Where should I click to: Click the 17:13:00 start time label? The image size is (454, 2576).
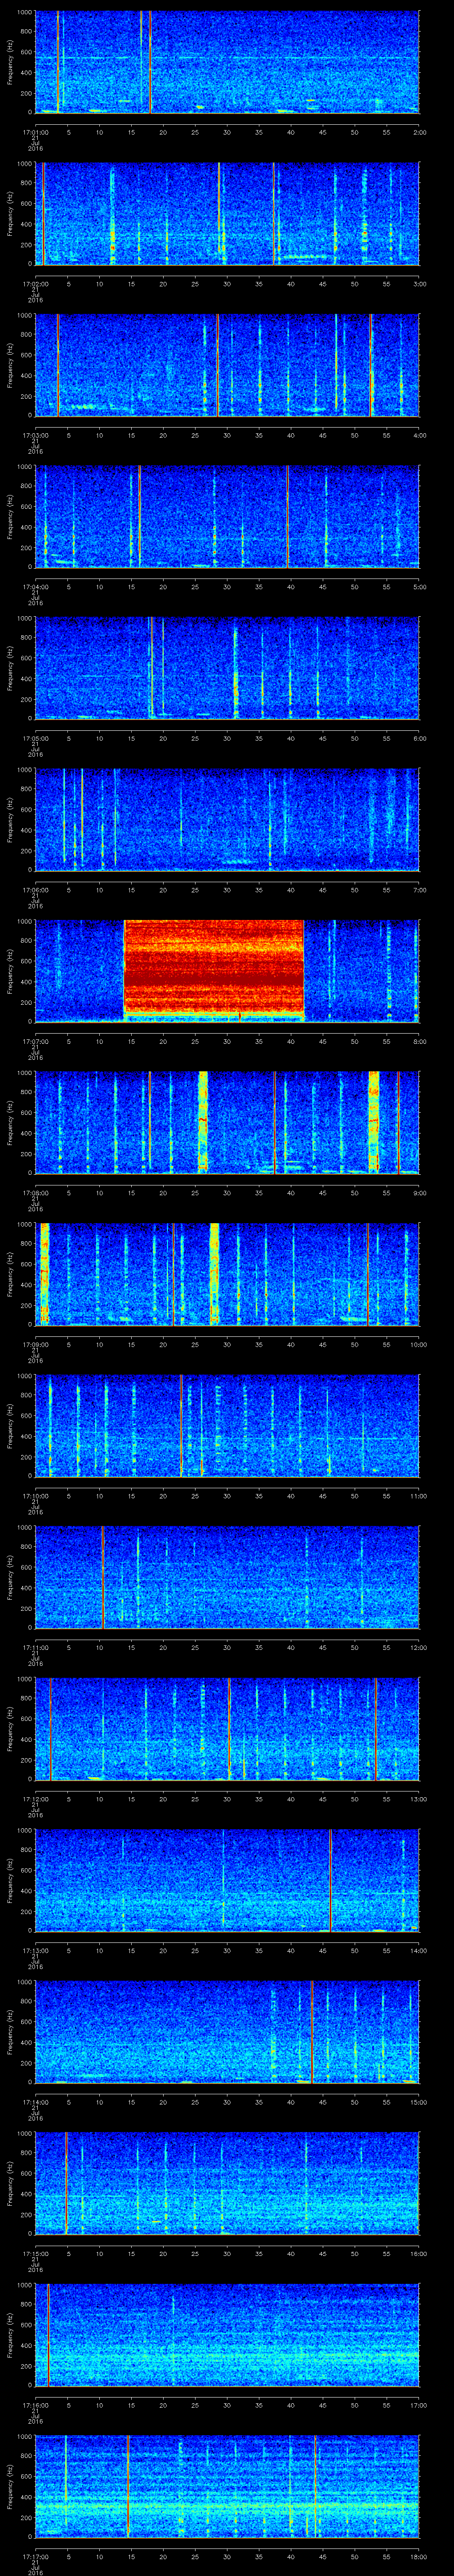pos(35,1950)
